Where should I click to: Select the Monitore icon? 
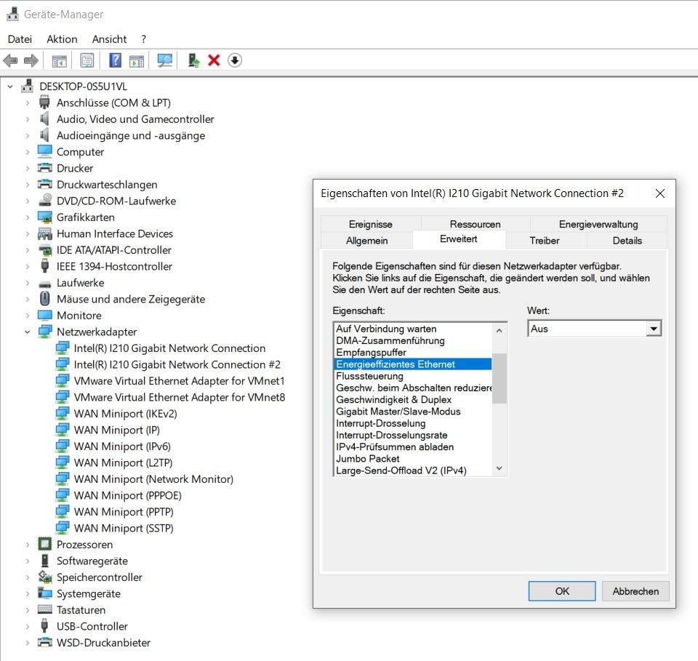[x=44, y=315]
